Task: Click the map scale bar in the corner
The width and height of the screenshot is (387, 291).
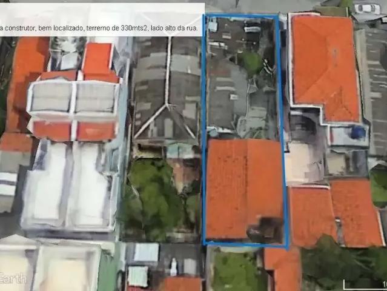Action: coord(365,284)
